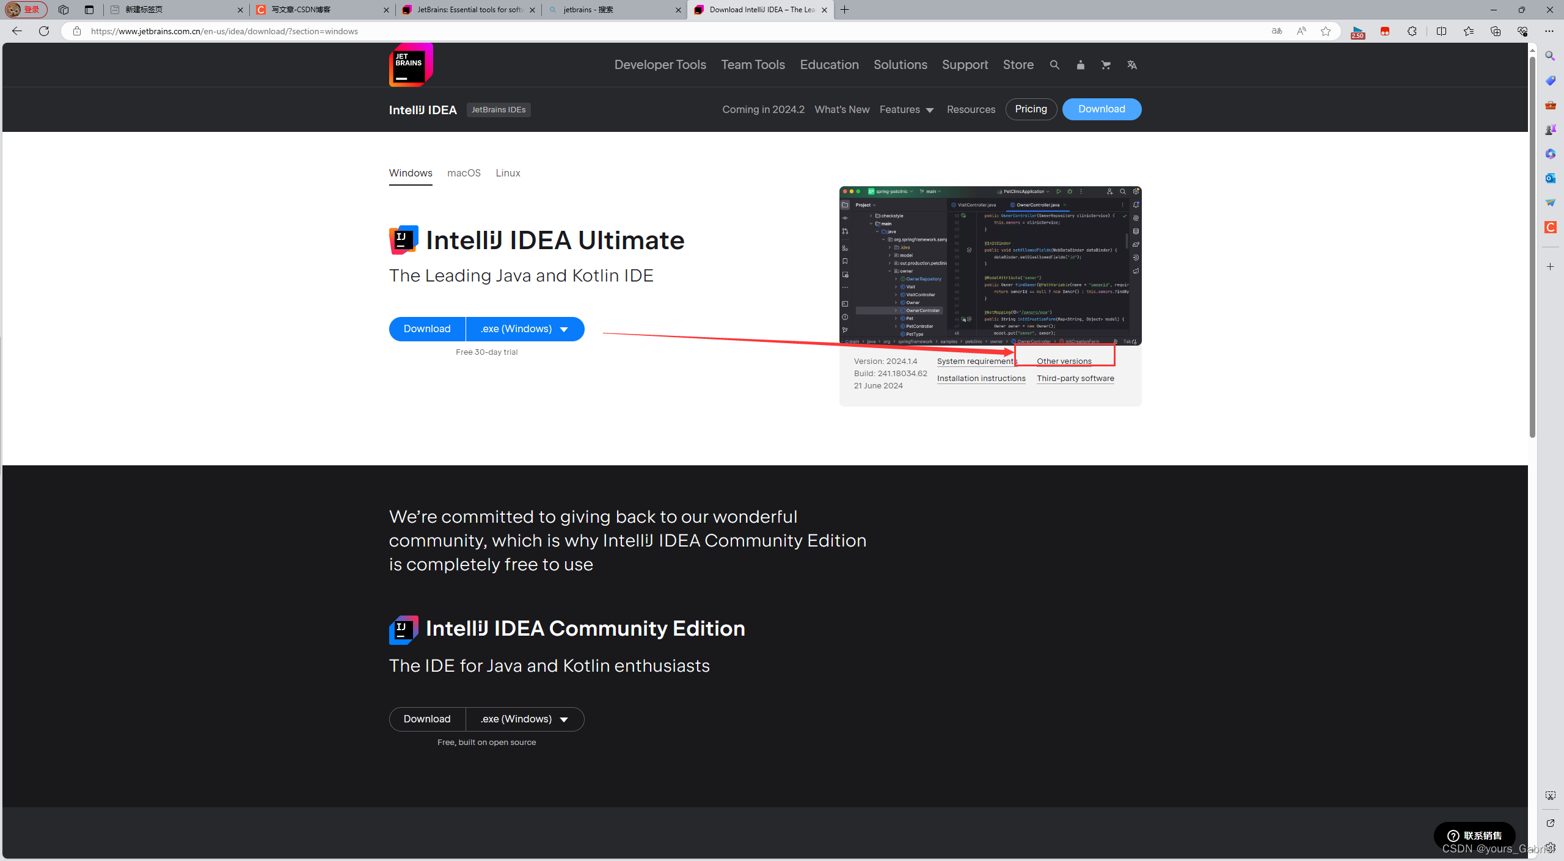Click Download for Community Edition
The image size is (1564, 861).
pos(427,719)
